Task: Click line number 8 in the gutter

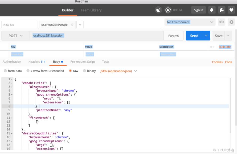Action: pyautogui.click(x=9, y=106)
